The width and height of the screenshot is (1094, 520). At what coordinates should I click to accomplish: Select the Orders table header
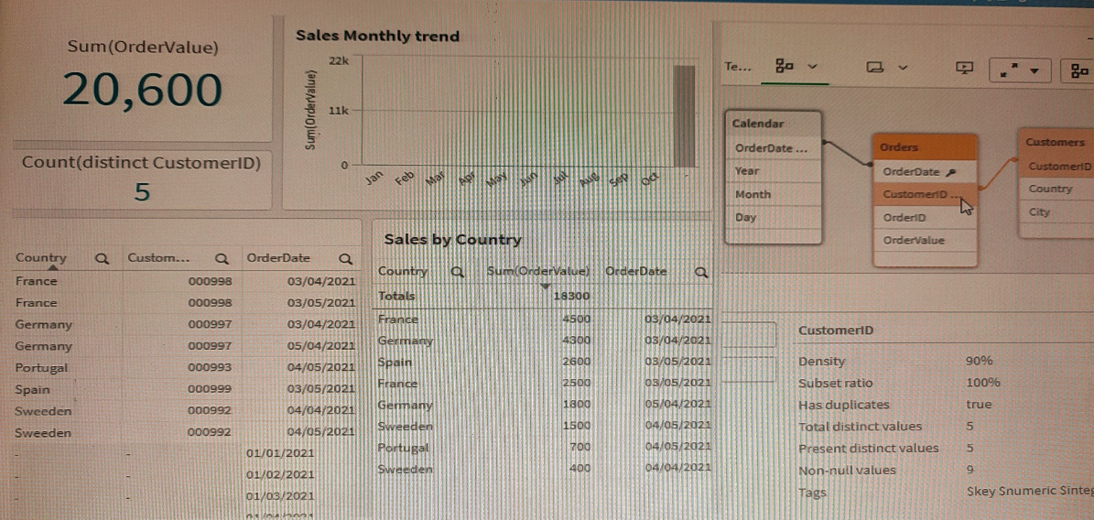point(925,146)
